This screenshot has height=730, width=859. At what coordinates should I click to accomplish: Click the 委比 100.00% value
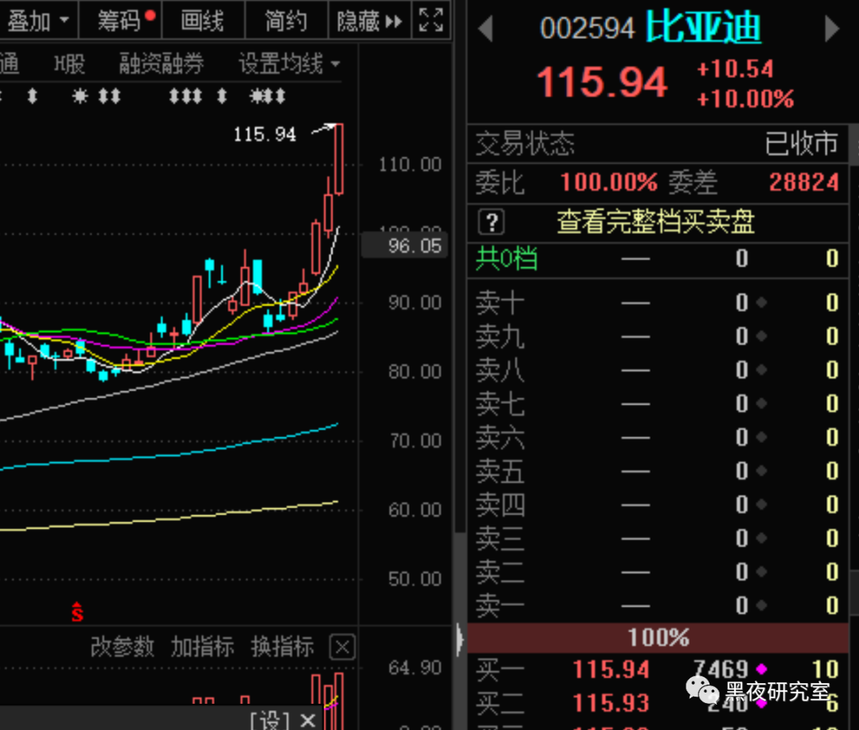click(608, 182)
